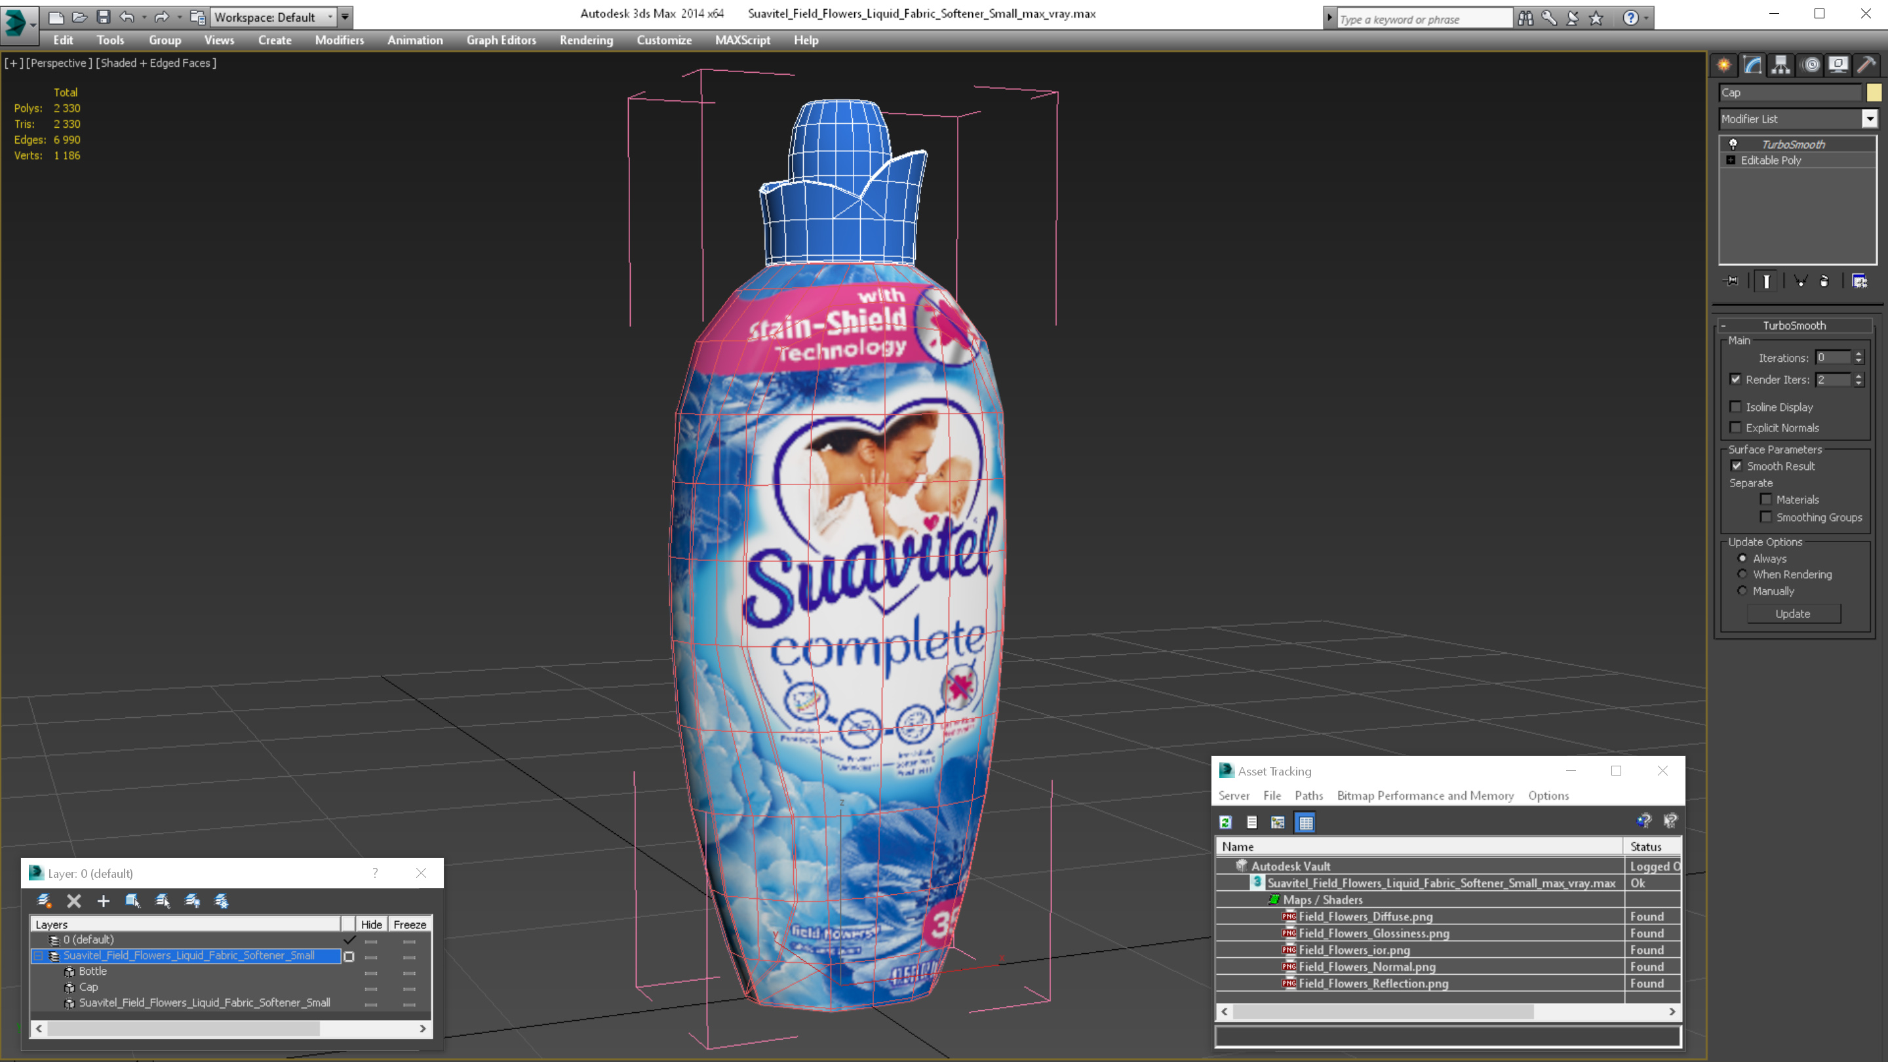The height and width of the screenshot is (1062, 1888).
Task: Open the Modifiers menu
Action: click(340, 40)
